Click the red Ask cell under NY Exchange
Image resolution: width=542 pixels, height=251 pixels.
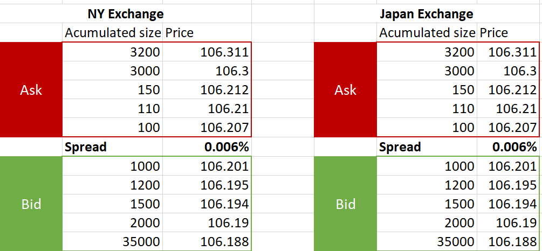(x=31, y=90)
